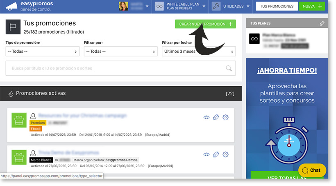336x186 pixels.
Task: Click the search magnifier icon
Action: point(229,68)
